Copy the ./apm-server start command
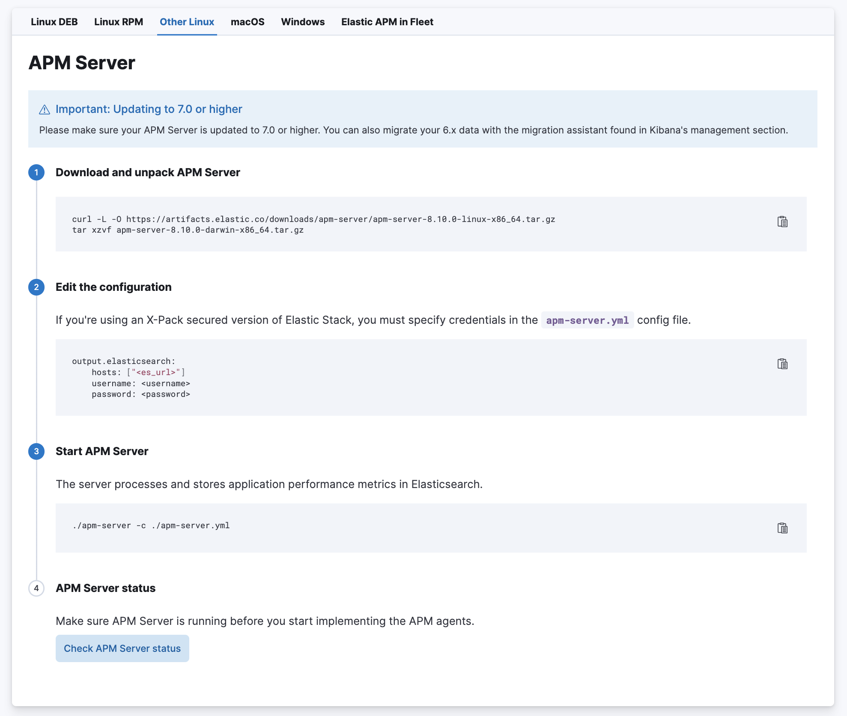This screenshot has width=847, height=716. click(782, 528)
